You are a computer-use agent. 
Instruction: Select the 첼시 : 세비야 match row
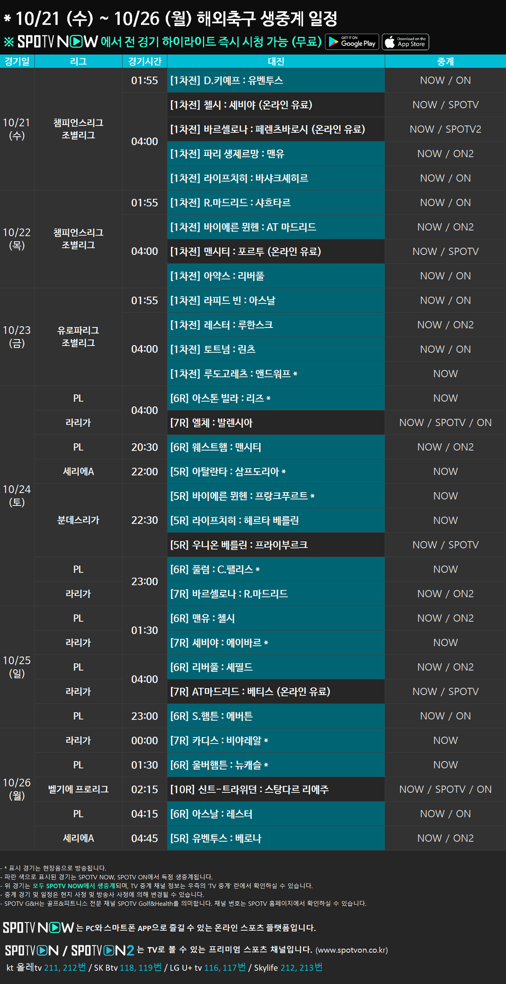coord(276,105)
